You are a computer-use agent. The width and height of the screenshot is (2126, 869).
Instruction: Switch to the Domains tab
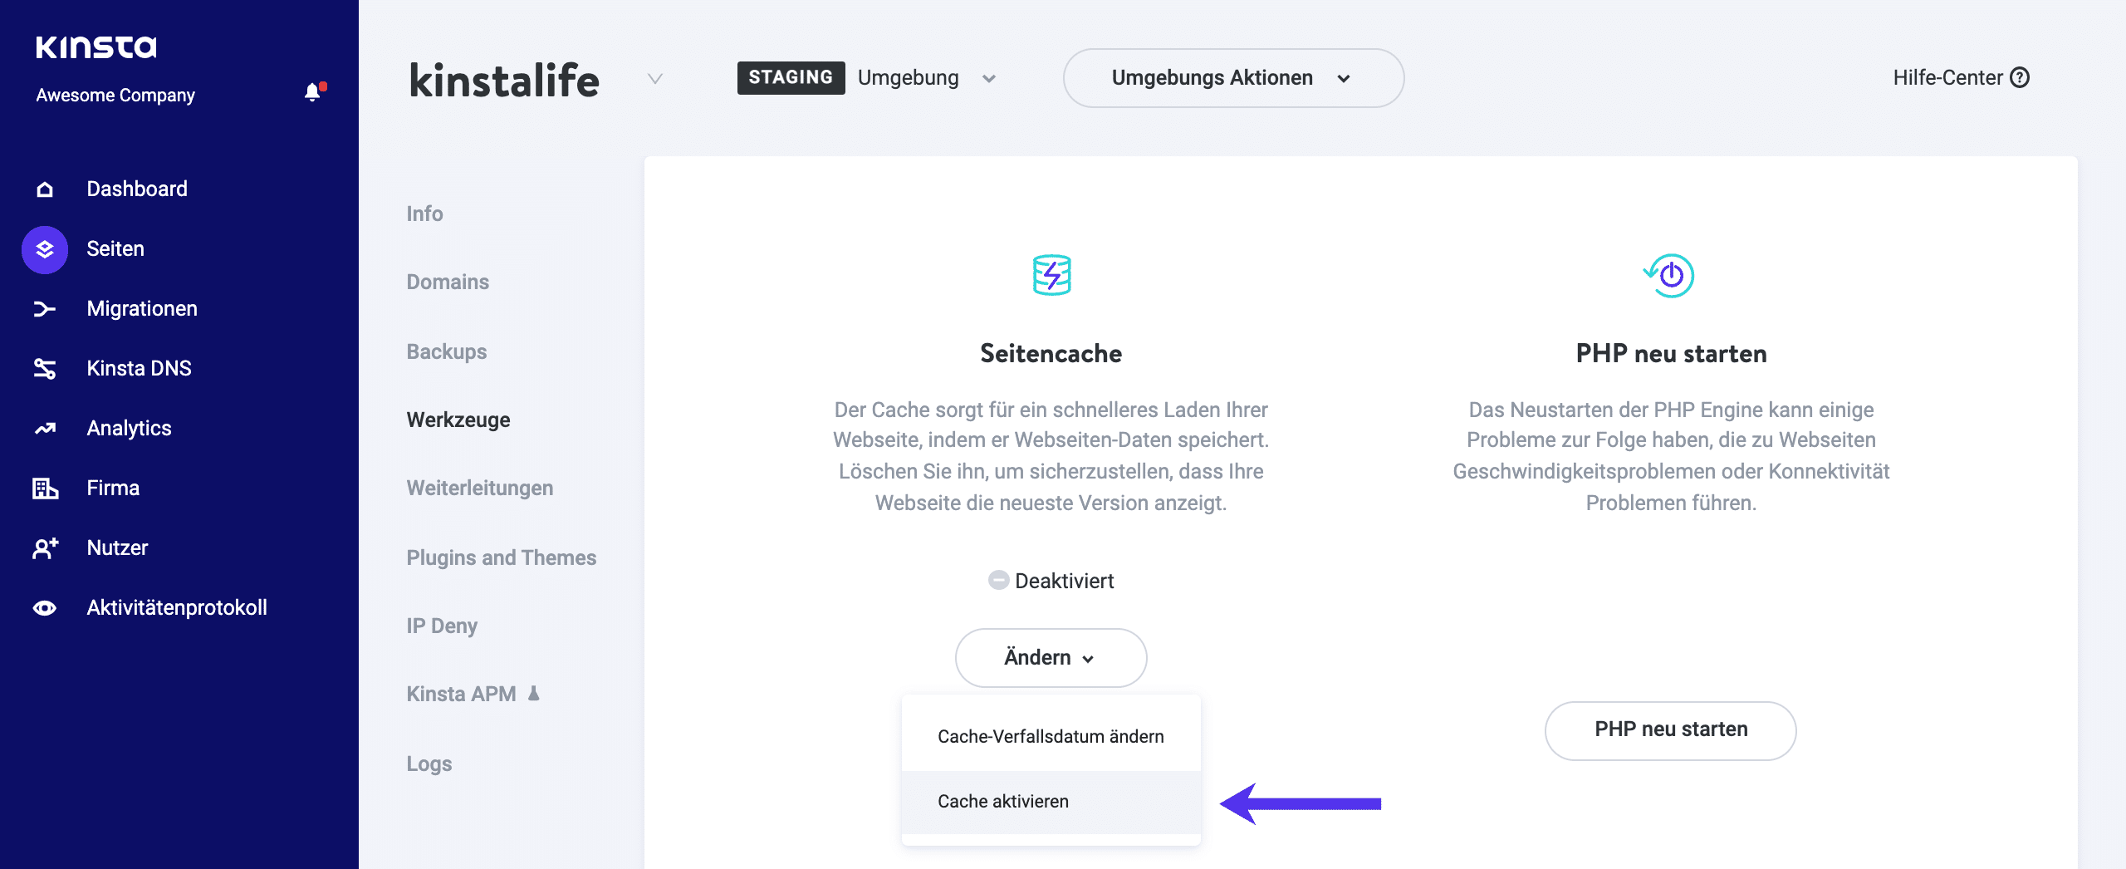[x=447, y=282]
